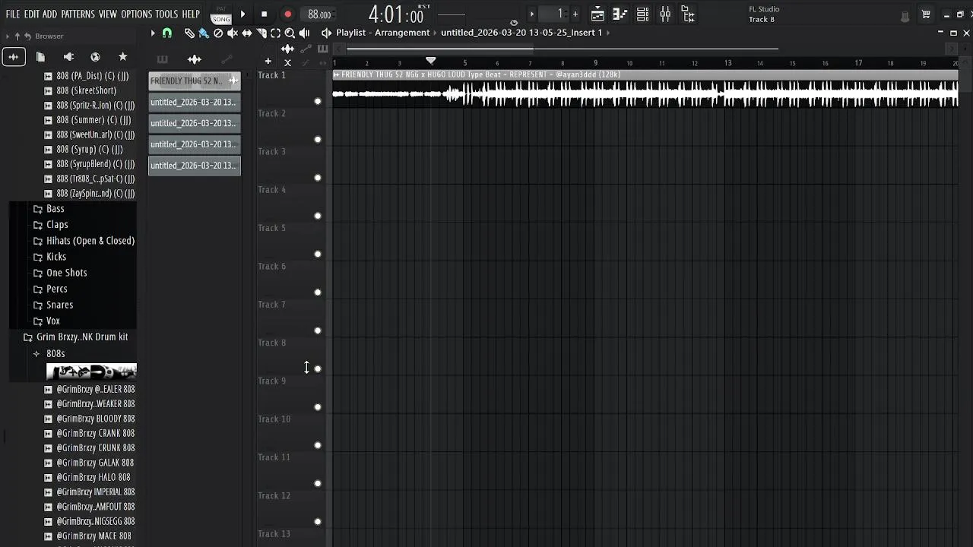Viewport: 973px width, 547px height.
Task: Click Playlist - Arrangement breadcrumb
Action: tap(383, 33)
